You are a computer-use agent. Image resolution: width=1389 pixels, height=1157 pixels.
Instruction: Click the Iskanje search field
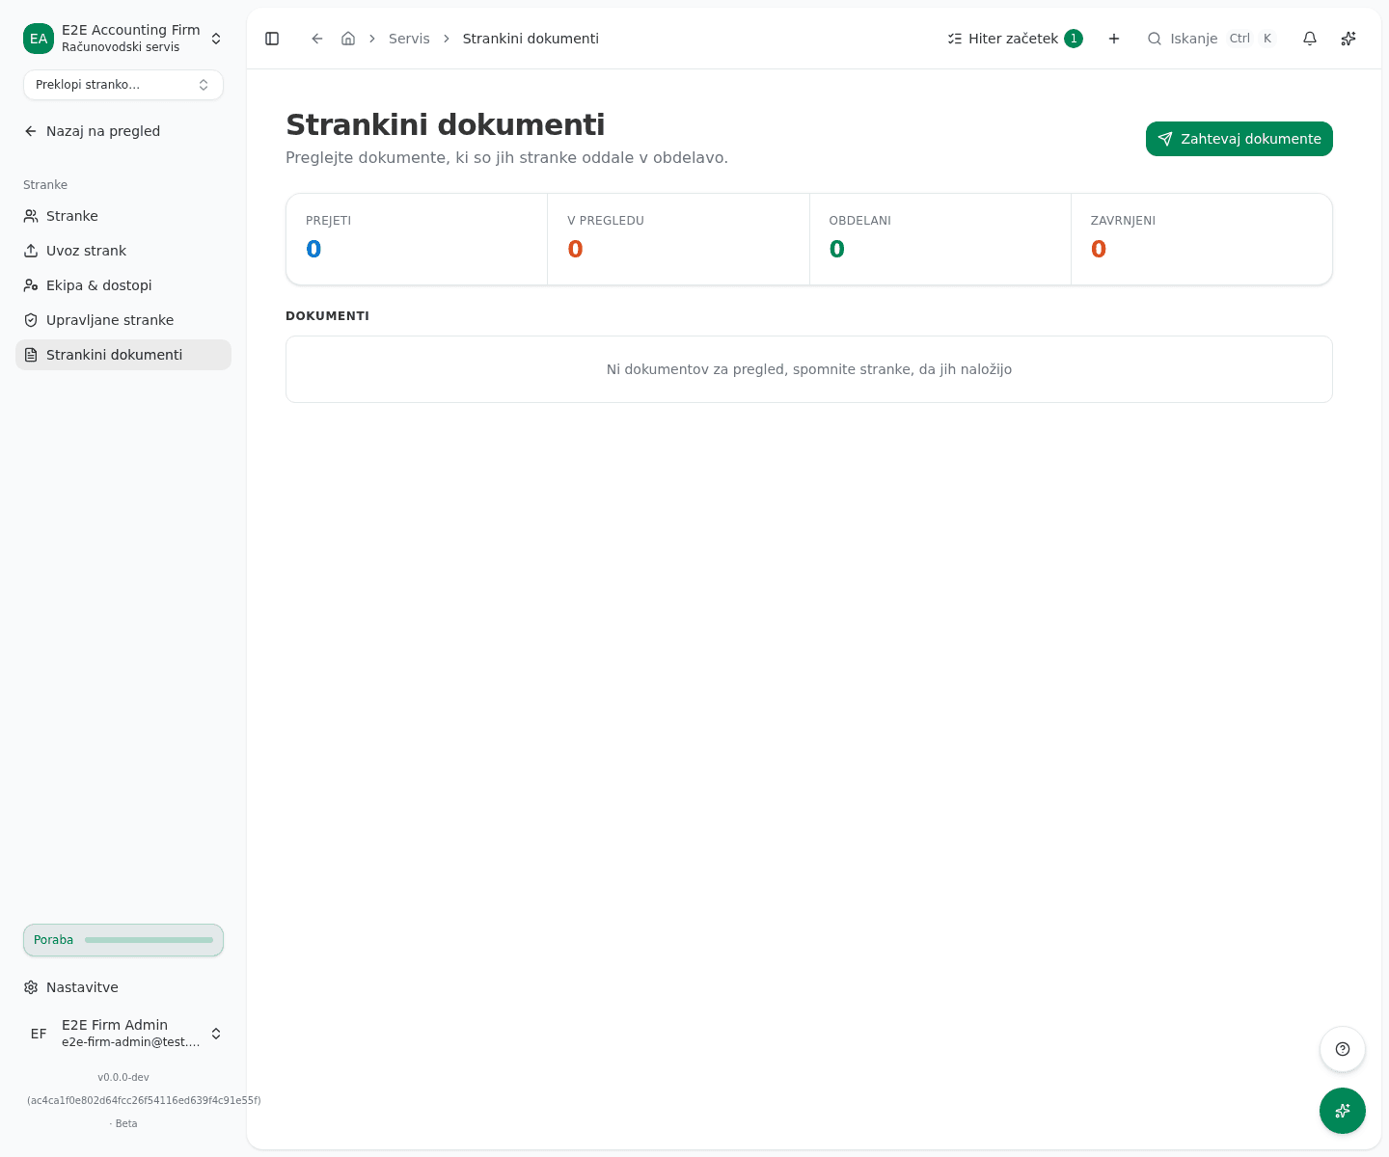pyautogui.click(x=1212, y=39)
